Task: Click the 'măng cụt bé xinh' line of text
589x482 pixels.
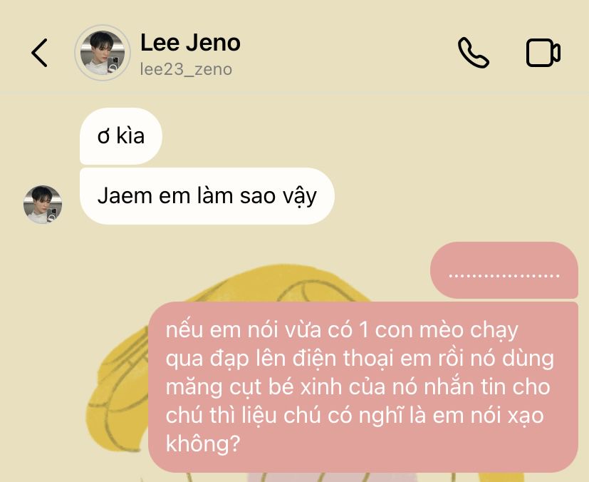Action: point(358,387)
